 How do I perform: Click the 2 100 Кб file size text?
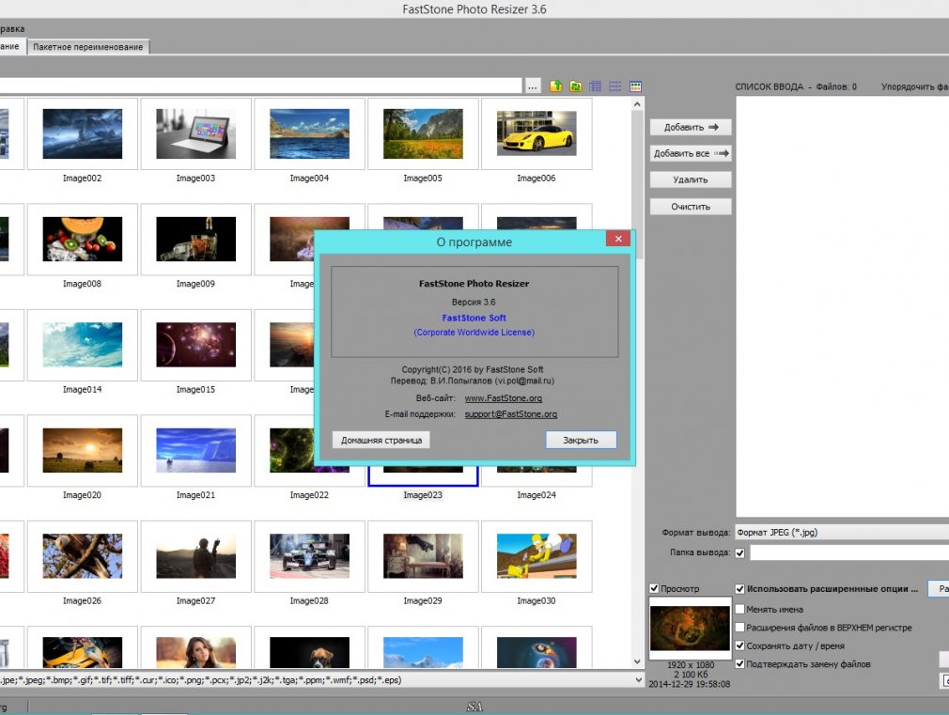tap(691, 675)
